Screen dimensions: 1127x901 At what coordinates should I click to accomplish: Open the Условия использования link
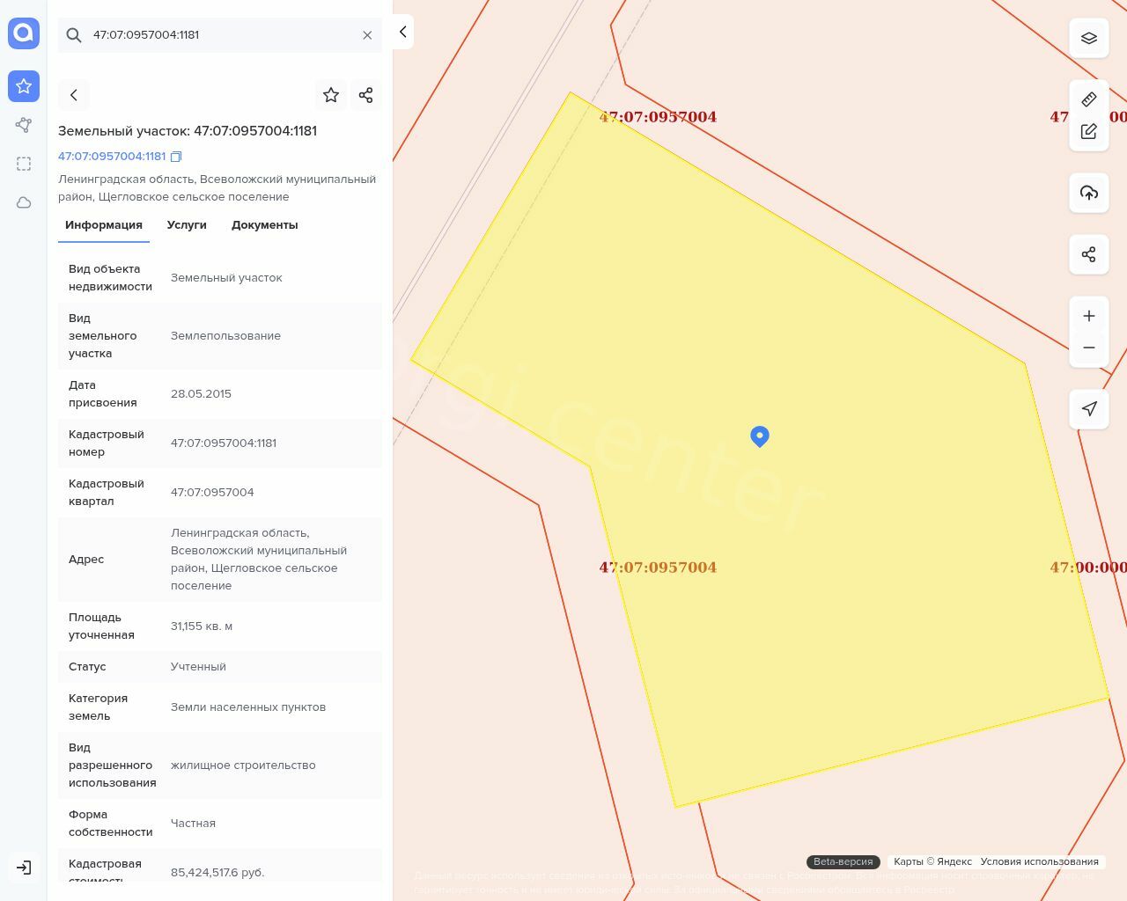(x=1039, y=861)
